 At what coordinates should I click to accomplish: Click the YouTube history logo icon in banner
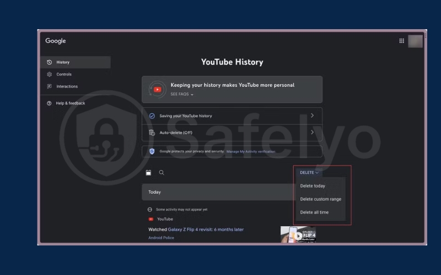(158, 90)
